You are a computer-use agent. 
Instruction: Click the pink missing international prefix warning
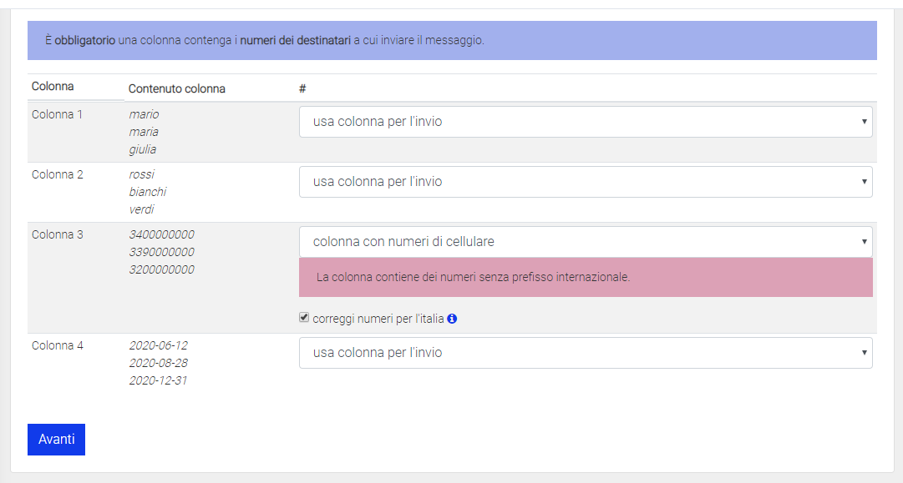(585, 277)
